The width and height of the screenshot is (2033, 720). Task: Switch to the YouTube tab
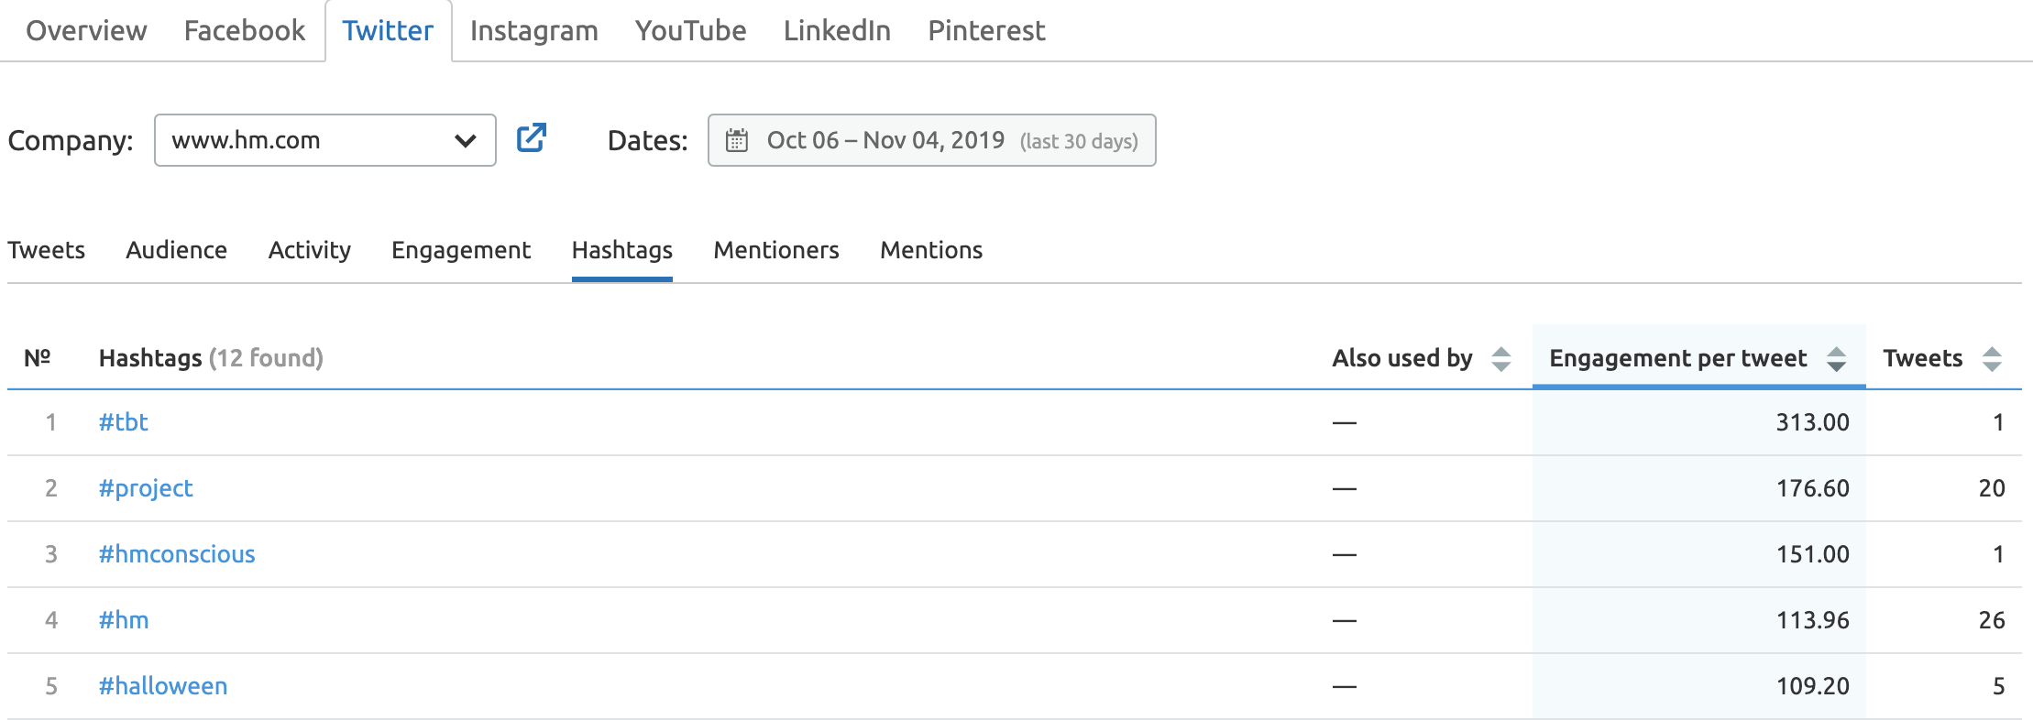pyautogui.click(x=691, y=30)
